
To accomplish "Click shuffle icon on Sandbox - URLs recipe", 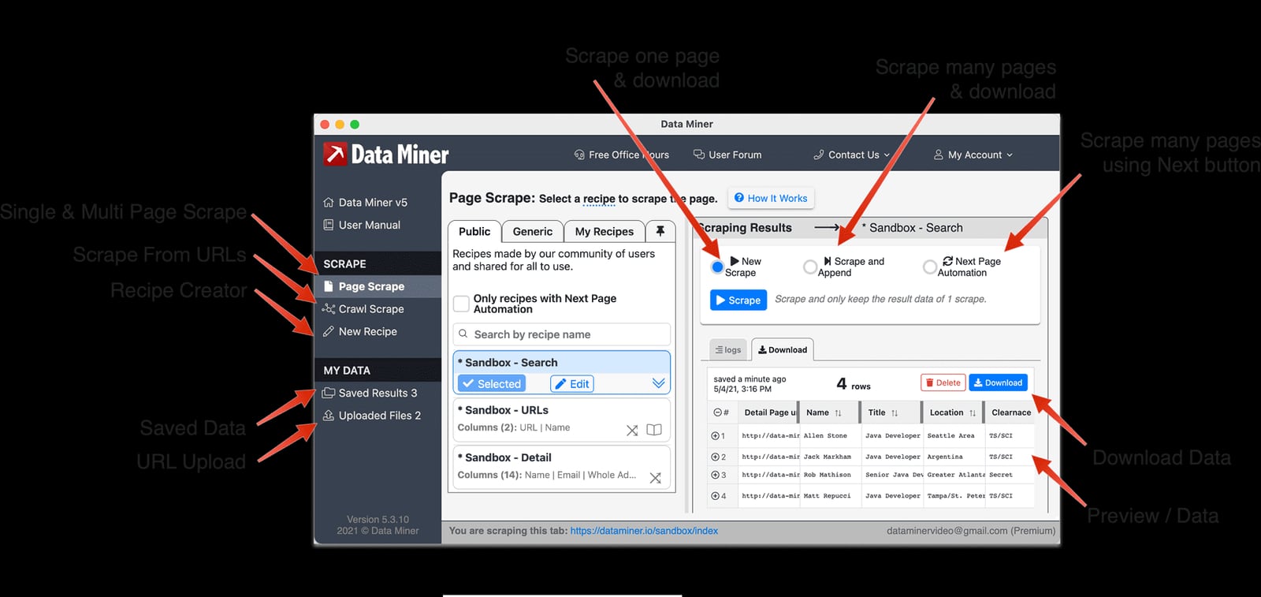I will coord(632,431).
